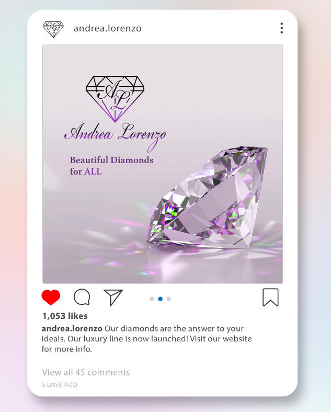
Task: Unlike the post with the red heart
Action: pyautogui.click(x=51, y=297)
